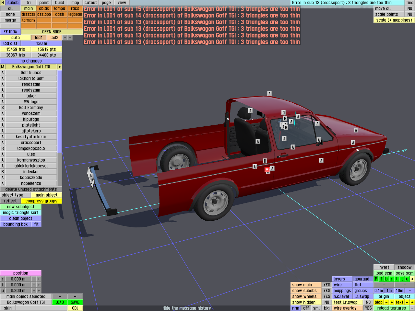The width and height of the screenshot is (415, 311).
Task: Select the green b back view button
Action: coord(386,279)
